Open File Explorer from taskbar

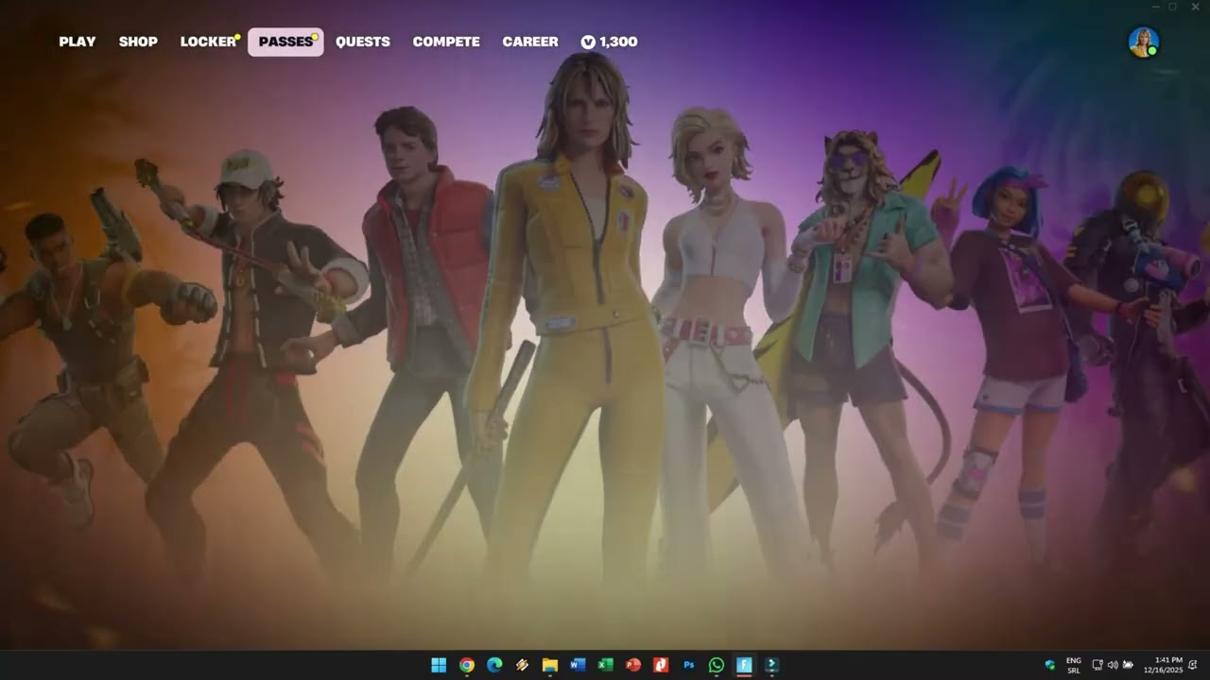pos(549,665)
